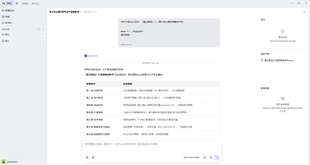Click the SOLO MTC agent icon

[x=86, y=56]
